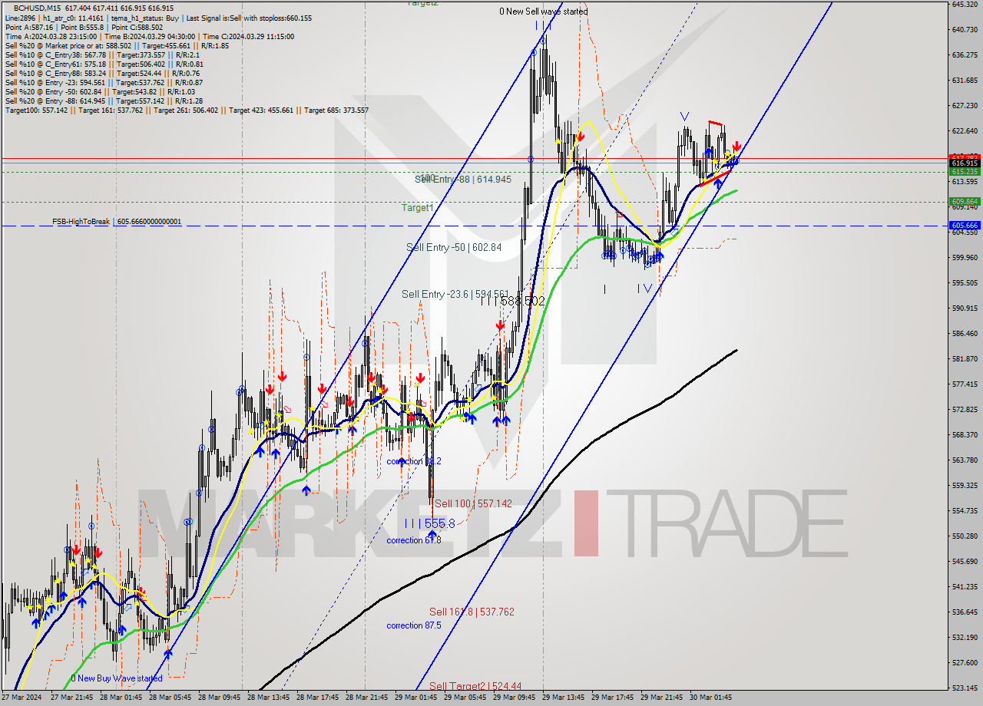Click the green 609.864 price tag
This screenshot has width=983, height=706.
coord(965,201)
